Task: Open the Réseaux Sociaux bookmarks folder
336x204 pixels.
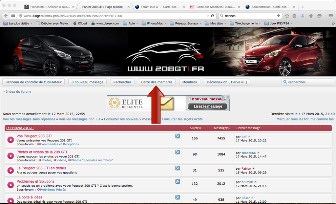Action: pyautogui.click(x=186, y=23)
